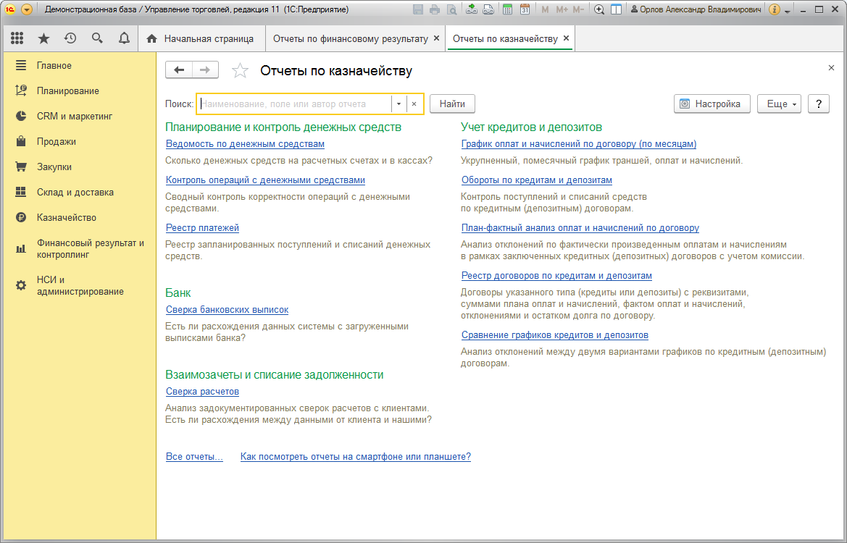Open НСИ и администрирование section

point(80,285)
